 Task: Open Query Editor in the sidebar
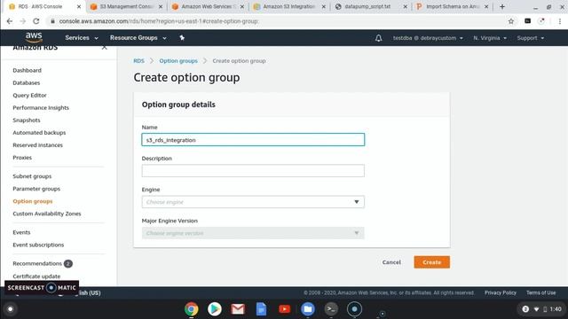pyautogui.click(x=29, y=95)
